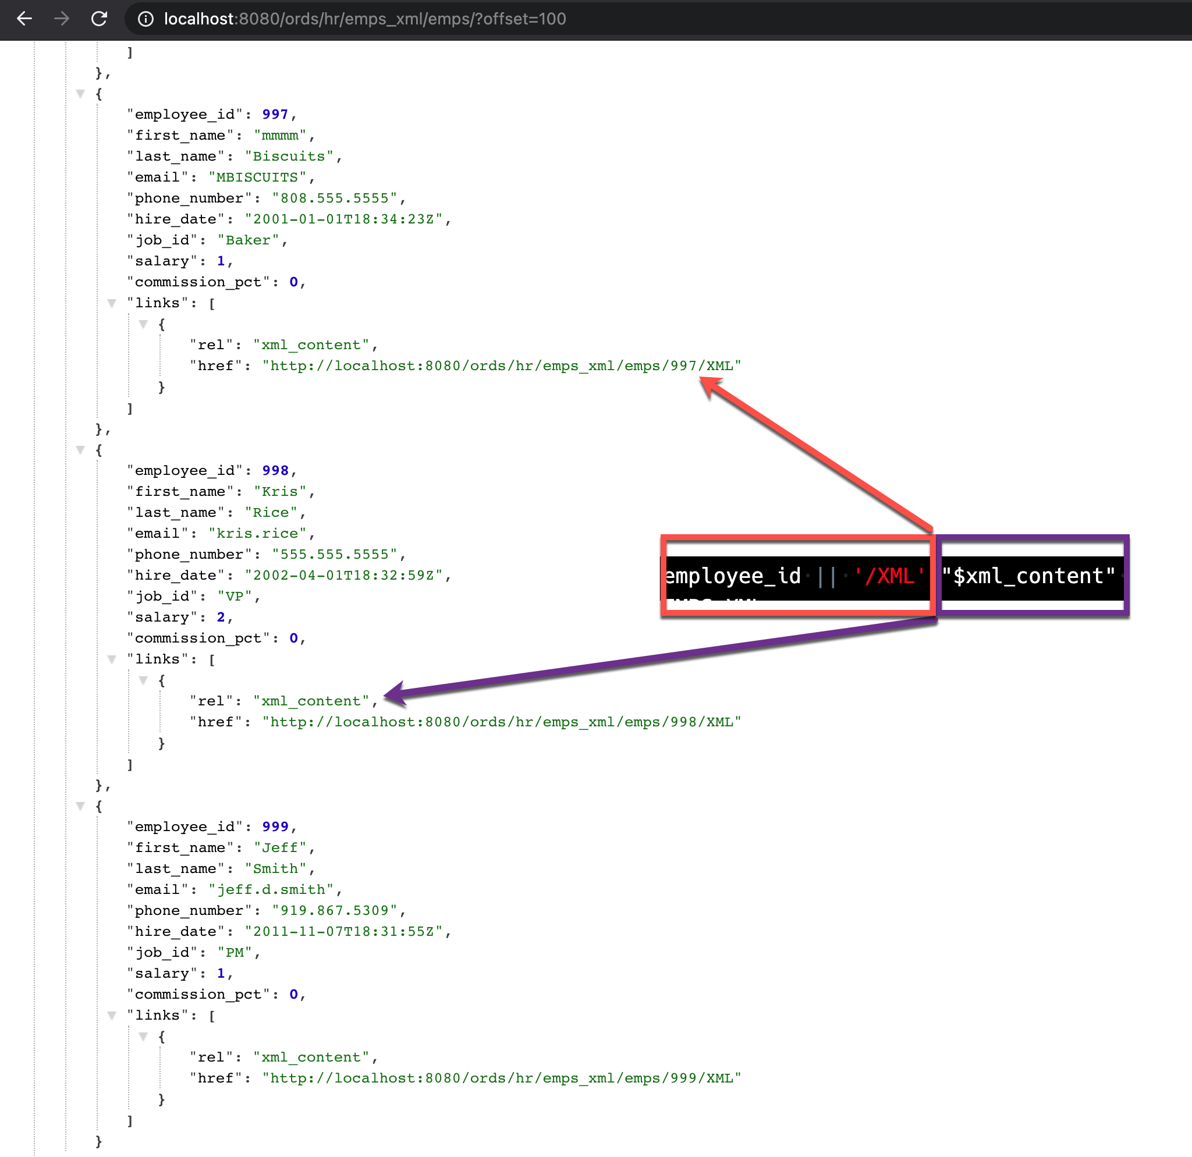Collapse the links array for employee 999
Viewport: 1192px width, 1157px height.
point(112,1016)
